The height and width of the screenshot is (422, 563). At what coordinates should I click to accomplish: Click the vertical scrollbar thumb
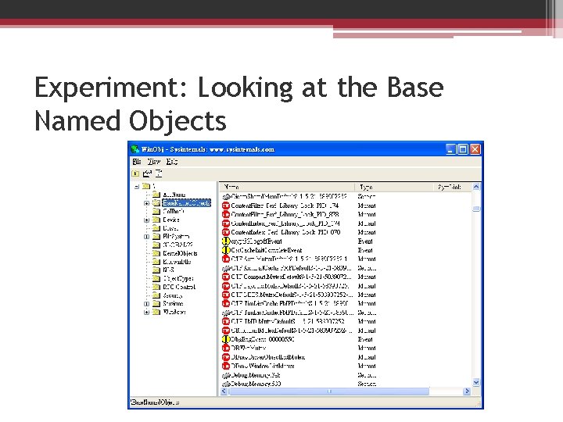tap(476, 209)
